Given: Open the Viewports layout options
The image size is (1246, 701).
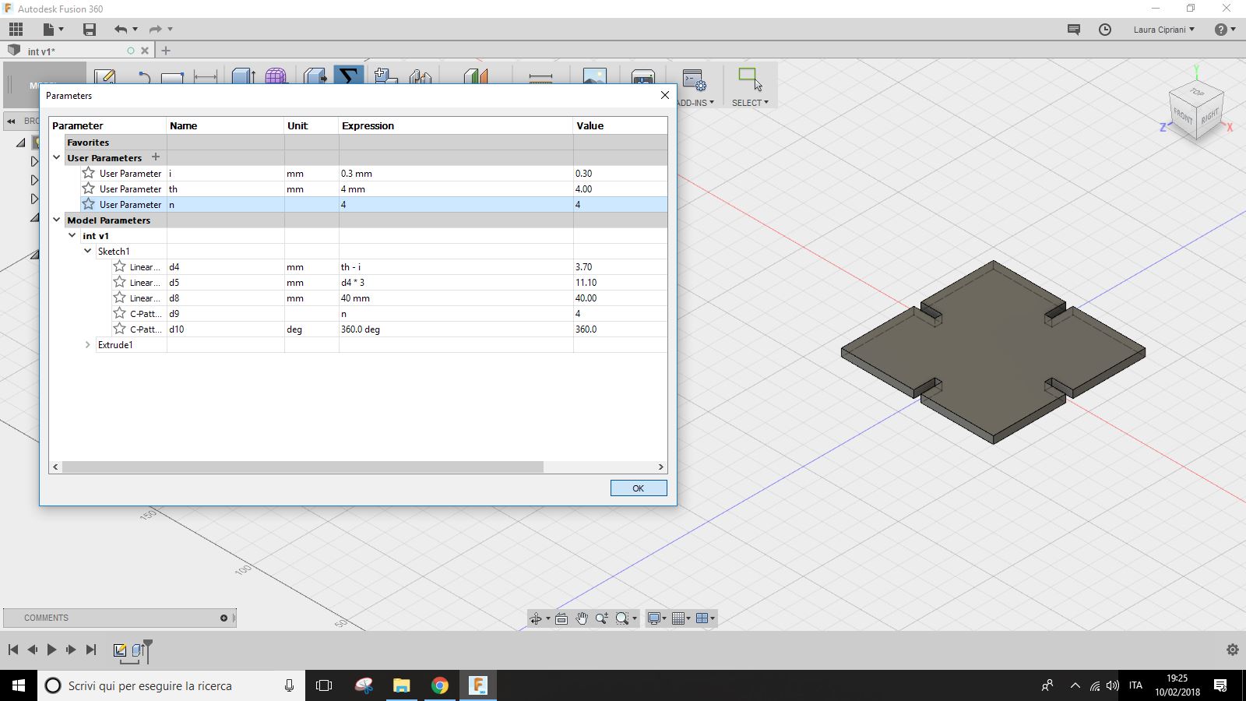Looking at the screenshot, I should pyautogui.click(x=702, y=618).
